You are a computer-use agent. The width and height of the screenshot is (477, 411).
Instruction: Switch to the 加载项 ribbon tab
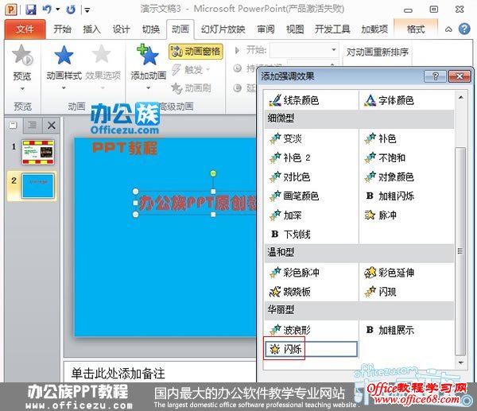374,29
